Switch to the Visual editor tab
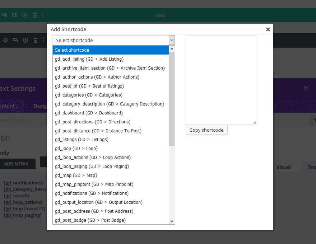Viewport: 316px width, 244px height. click(283, 167)
